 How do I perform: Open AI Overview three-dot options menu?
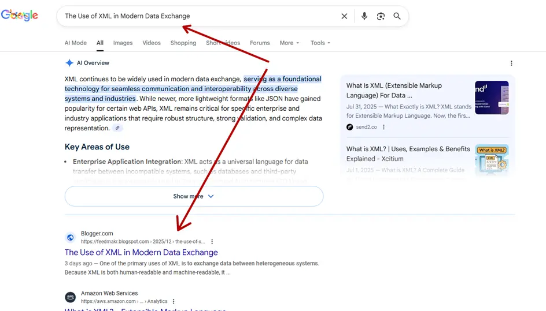pos(511,63)
